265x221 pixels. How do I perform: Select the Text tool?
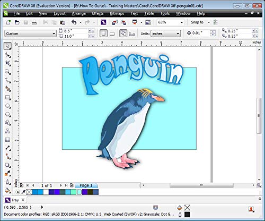(x=7, y=131)
